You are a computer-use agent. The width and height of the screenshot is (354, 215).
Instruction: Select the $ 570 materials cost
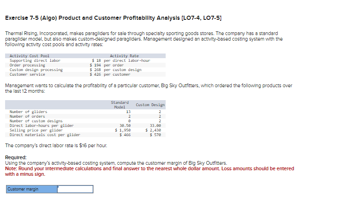pyautogui.click(x=155, y=135)
